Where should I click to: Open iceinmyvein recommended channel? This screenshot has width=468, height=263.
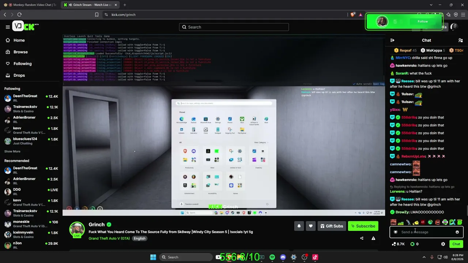[31, 235]
